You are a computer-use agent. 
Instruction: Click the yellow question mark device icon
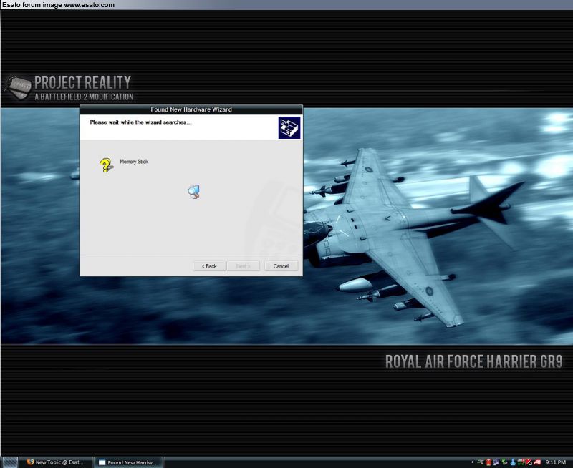[x=106, y=165]
